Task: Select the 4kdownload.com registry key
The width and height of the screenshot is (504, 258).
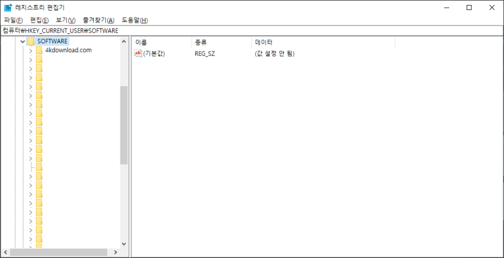Action: click(69, 50)
